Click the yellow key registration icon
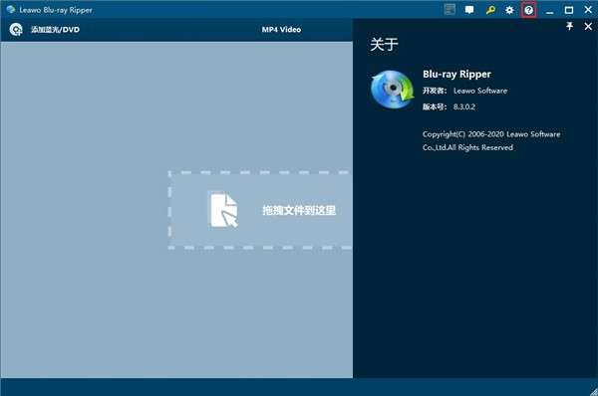The height and width of the screenshot is (396, 598). click(x=490, y=10)
